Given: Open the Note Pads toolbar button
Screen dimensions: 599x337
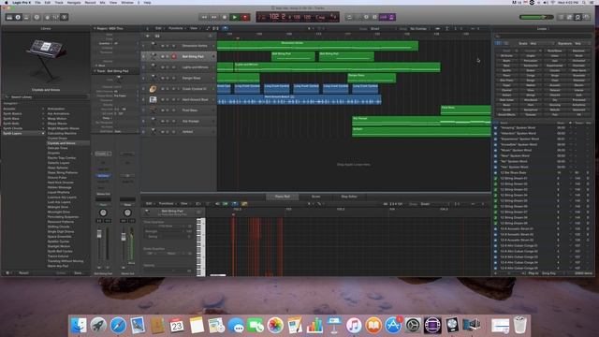Looking at the screenshot, I should click(569, 17).
